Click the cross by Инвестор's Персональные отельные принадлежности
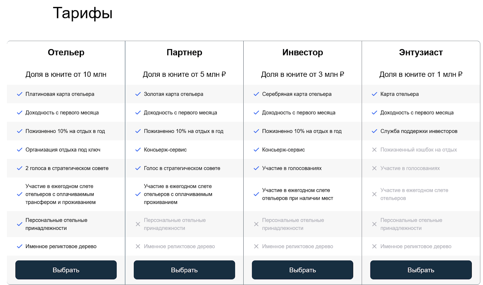483x285 pixels. pyautogui.click(x=256, y=224)
